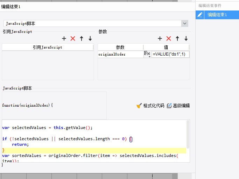Add a new referenced JavaScript entry

(x=64, y=38)
